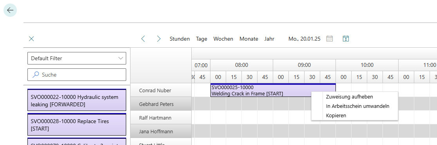This screenshot has height=145, width=437.
Task: Select Zuweisung aufheben from context menu
Action: 350,97
